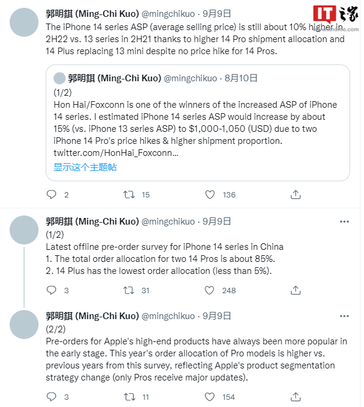Reply to the pre-order survey (1/2) tweet

click(x=52, y=290)
